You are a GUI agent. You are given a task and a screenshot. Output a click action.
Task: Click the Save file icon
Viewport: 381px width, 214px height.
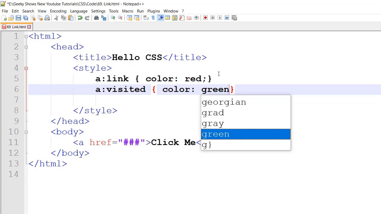(18, 18)
